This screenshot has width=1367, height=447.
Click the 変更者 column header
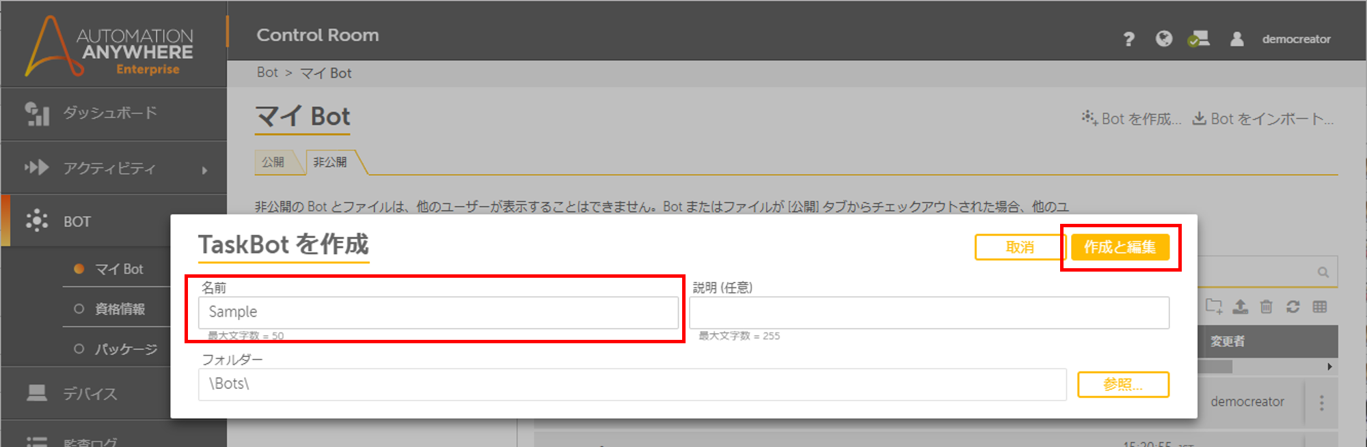[x=1228, y=341]
